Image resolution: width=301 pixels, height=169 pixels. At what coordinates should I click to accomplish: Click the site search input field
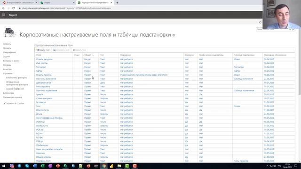tap(272, 29)
